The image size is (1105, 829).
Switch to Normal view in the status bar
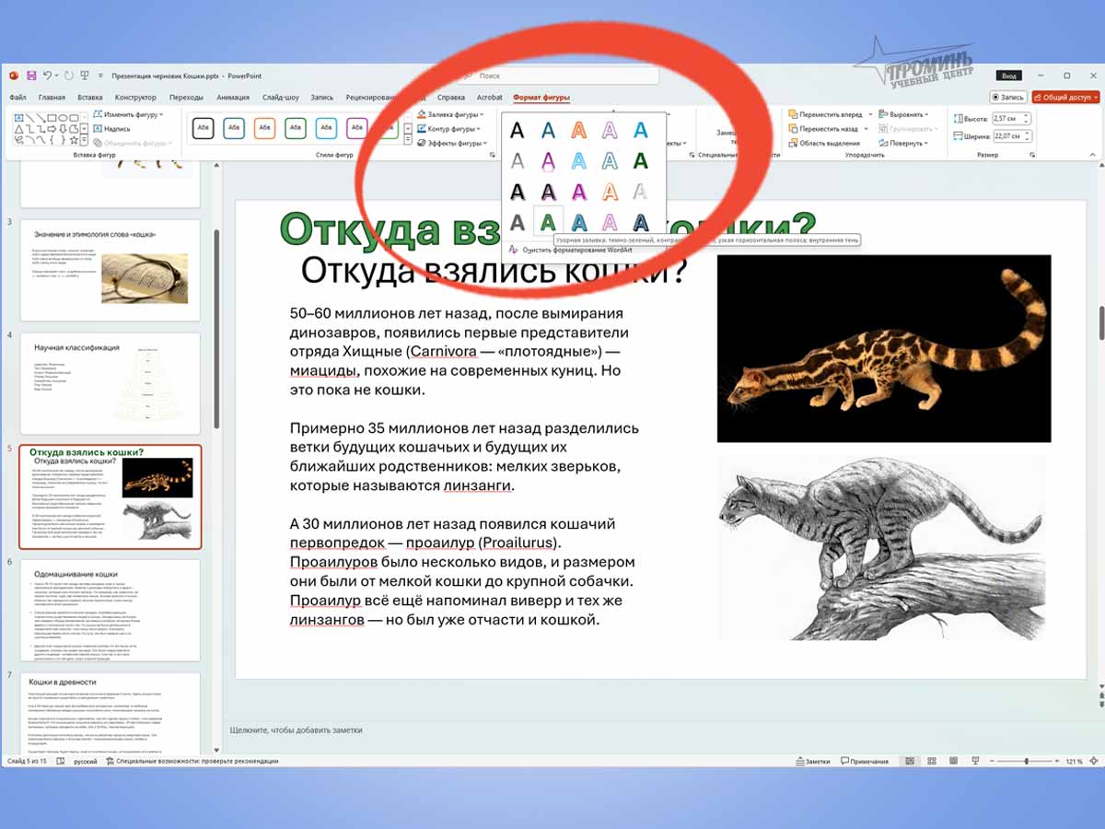(x=910, y=762)
